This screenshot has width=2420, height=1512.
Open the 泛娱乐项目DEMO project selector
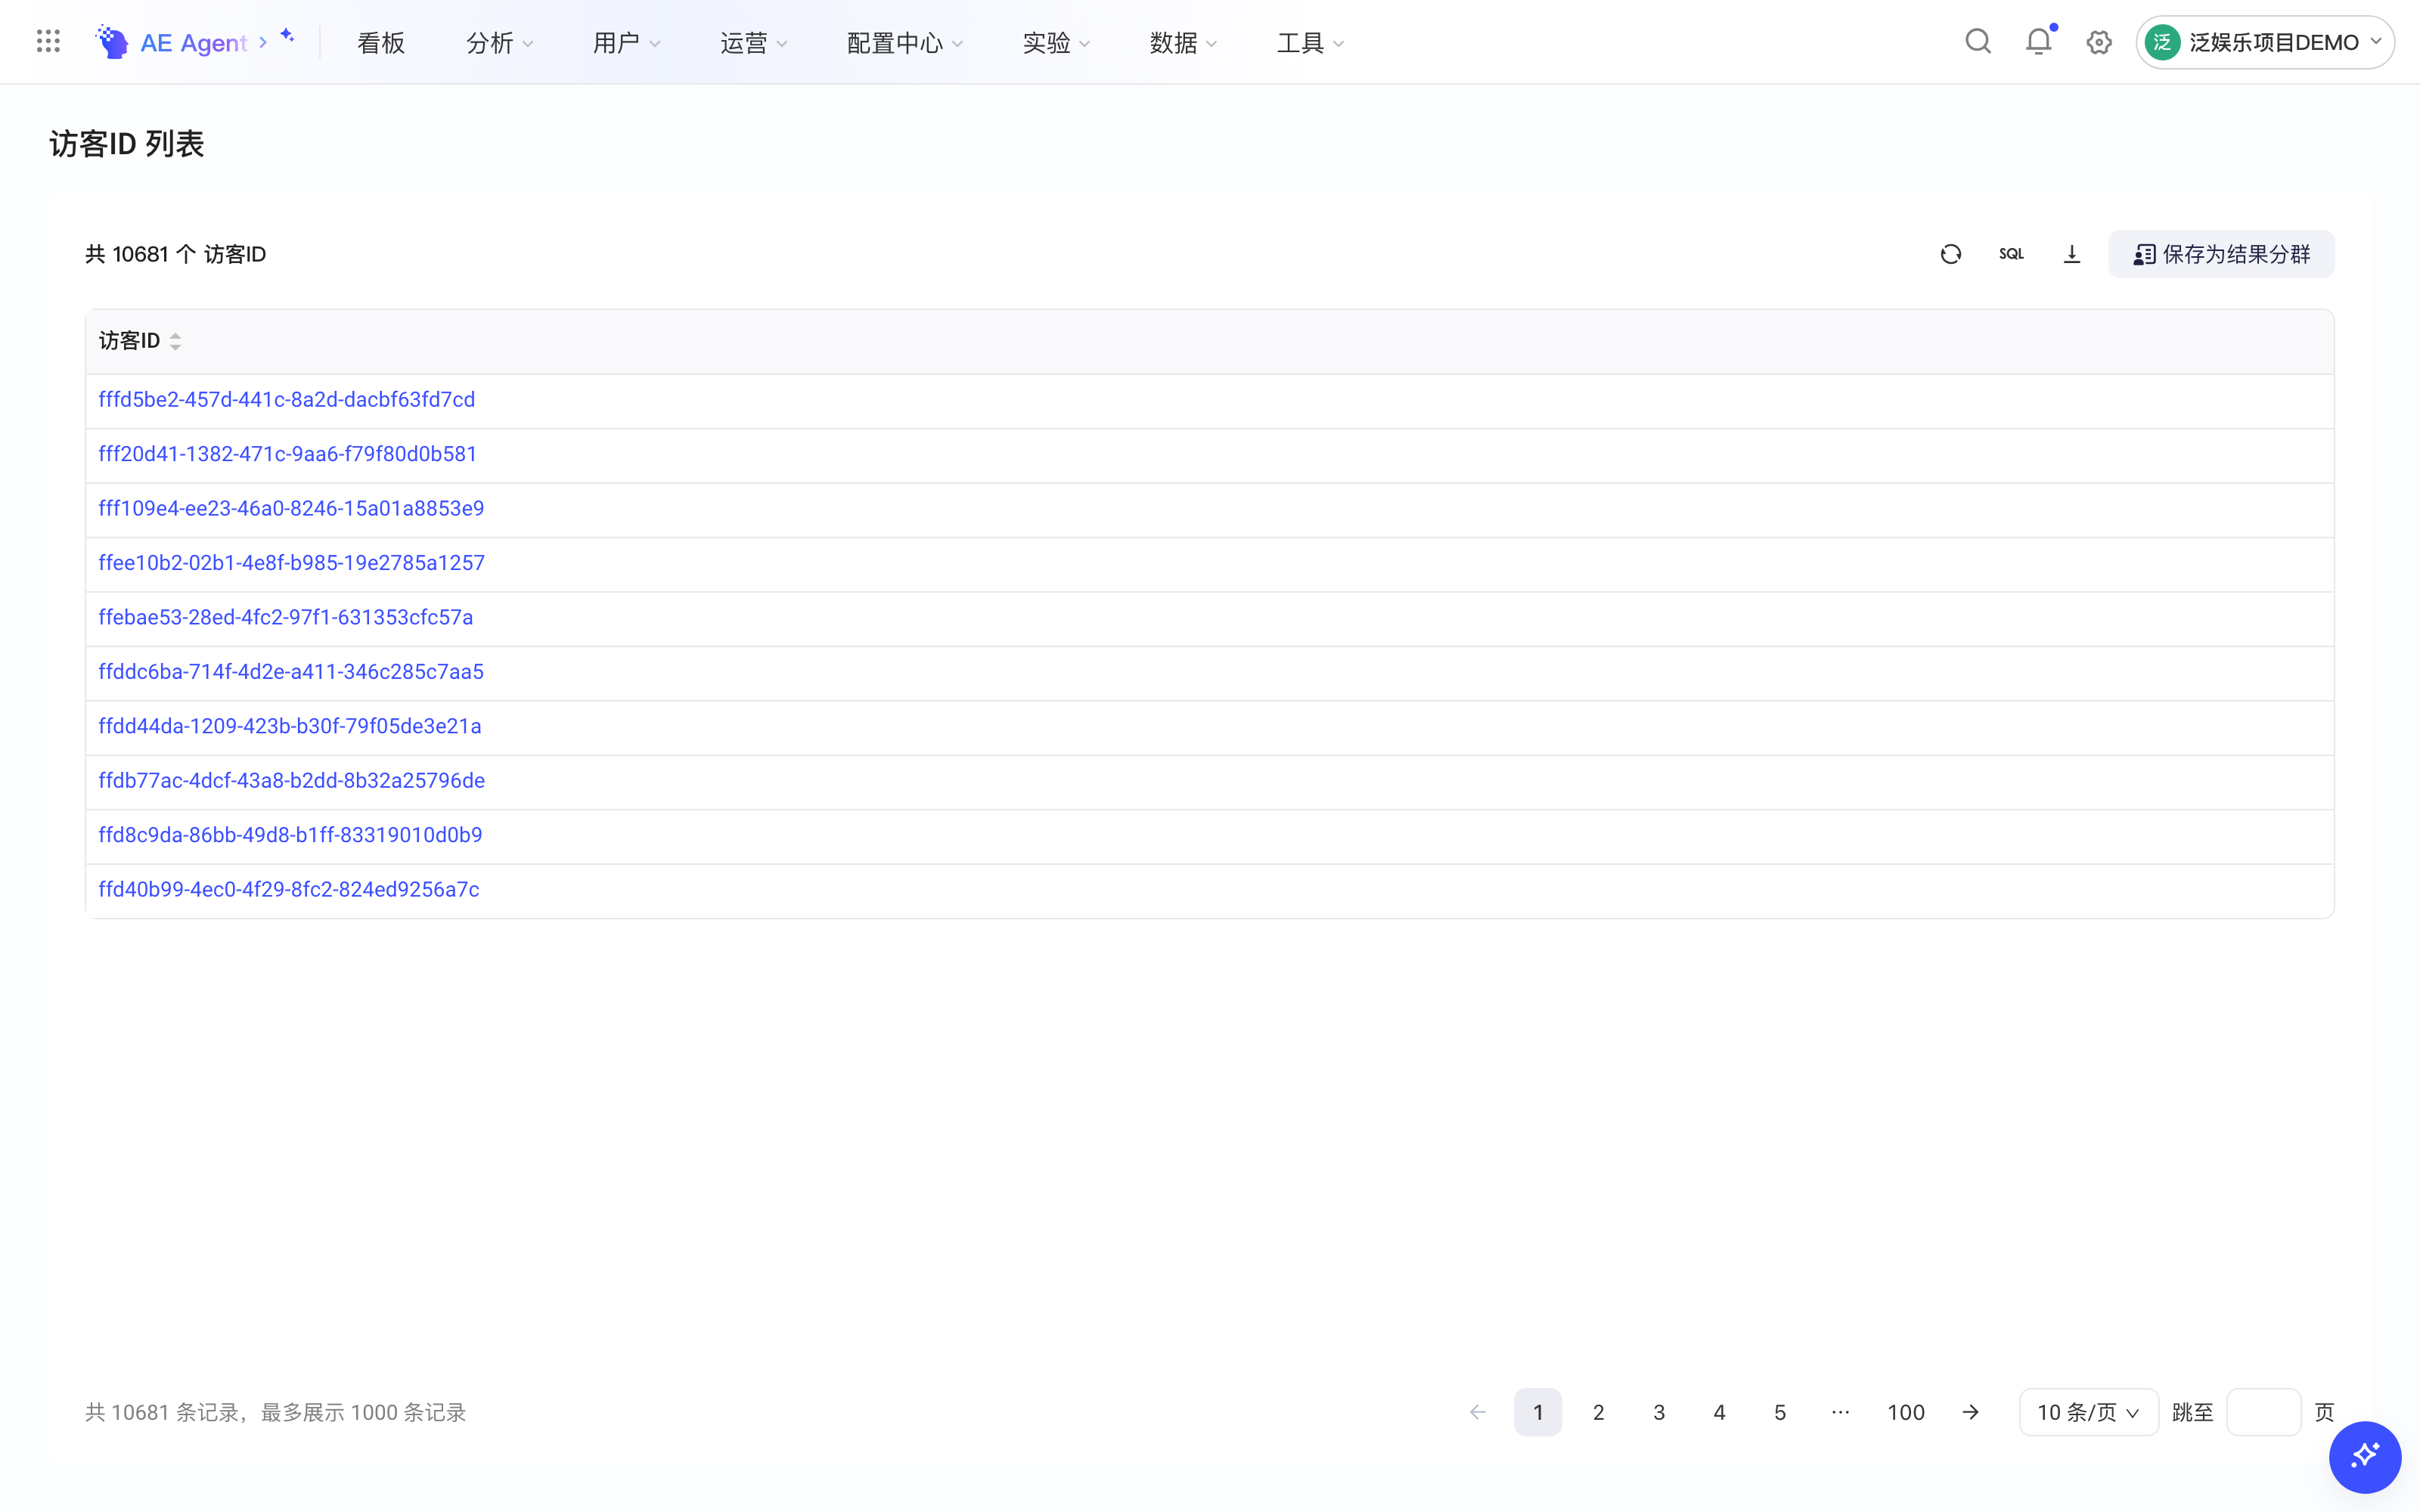click(x=2264, y=42)
